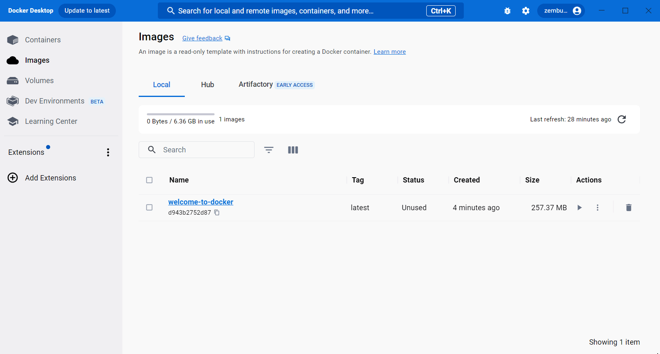660x354 pixels.
Task: Go to Containers in sidebar
Action: [x=43, y=40]
